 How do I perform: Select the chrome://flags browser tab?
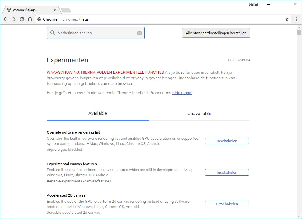32,10
